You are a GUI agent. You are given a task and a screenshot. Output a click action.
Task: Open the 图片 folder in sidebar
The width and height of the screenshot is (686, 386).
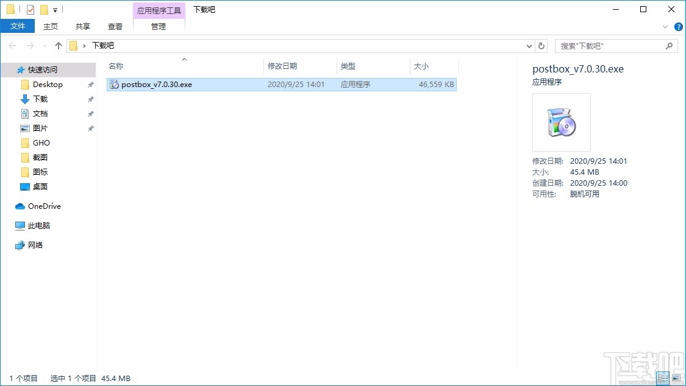(40, 128)
